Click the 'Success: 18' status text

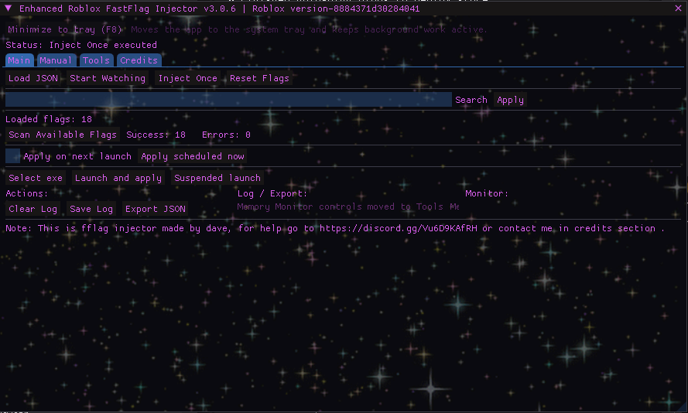(156, 135)
